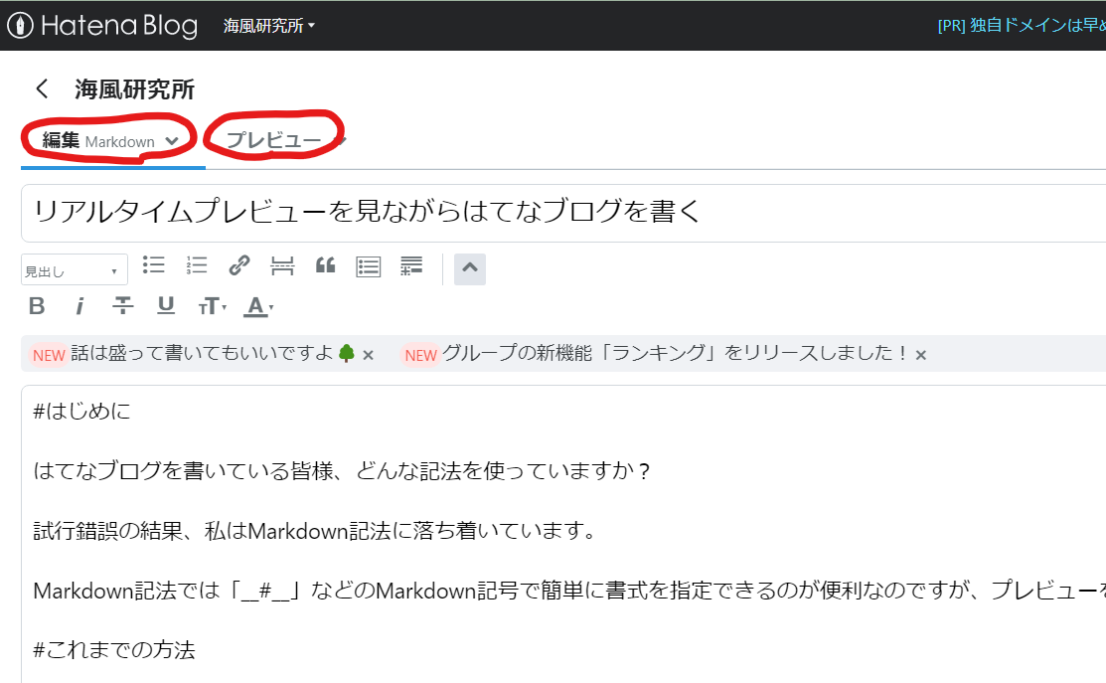Toggle strikethrough formatting

pos(123,305)
